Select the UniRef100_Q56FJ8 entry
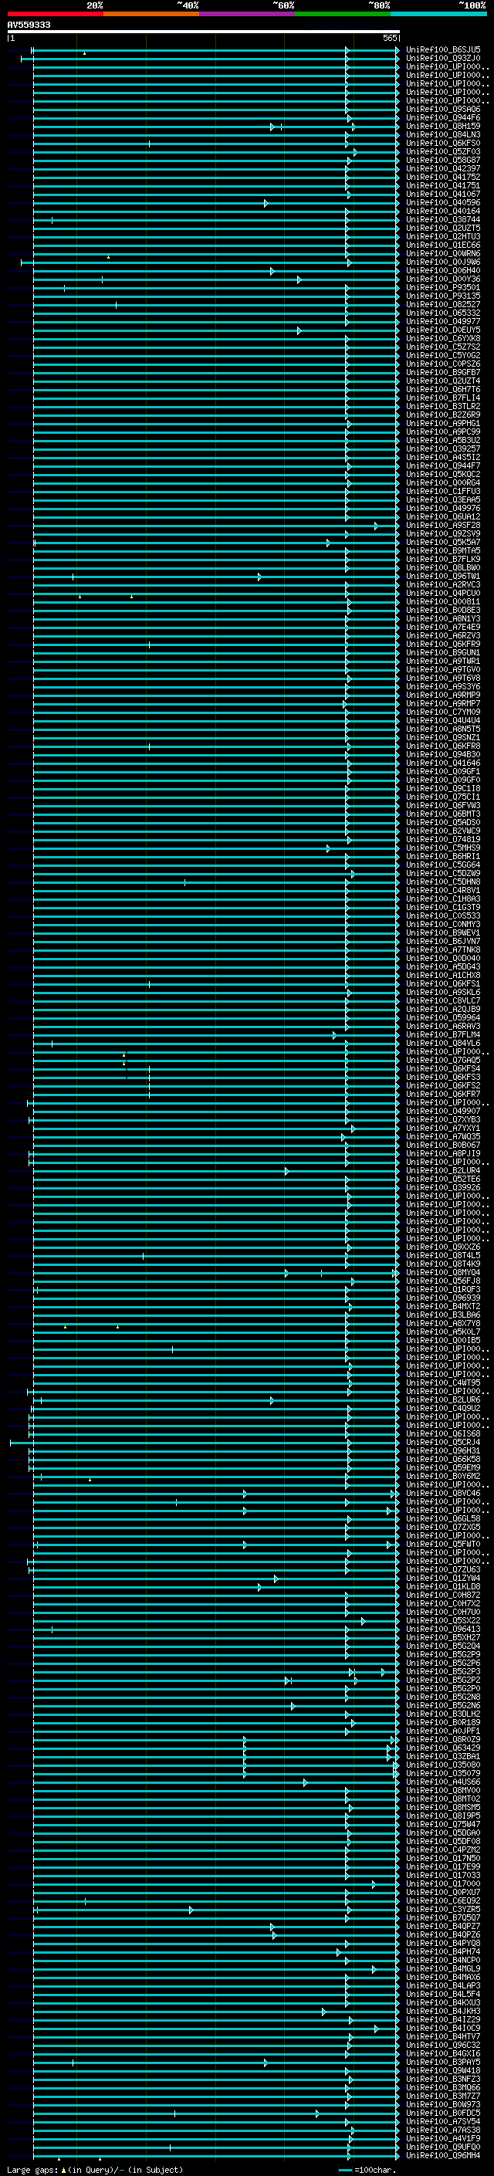This screenshot has width=494, height=2176. click(443, 1281)
